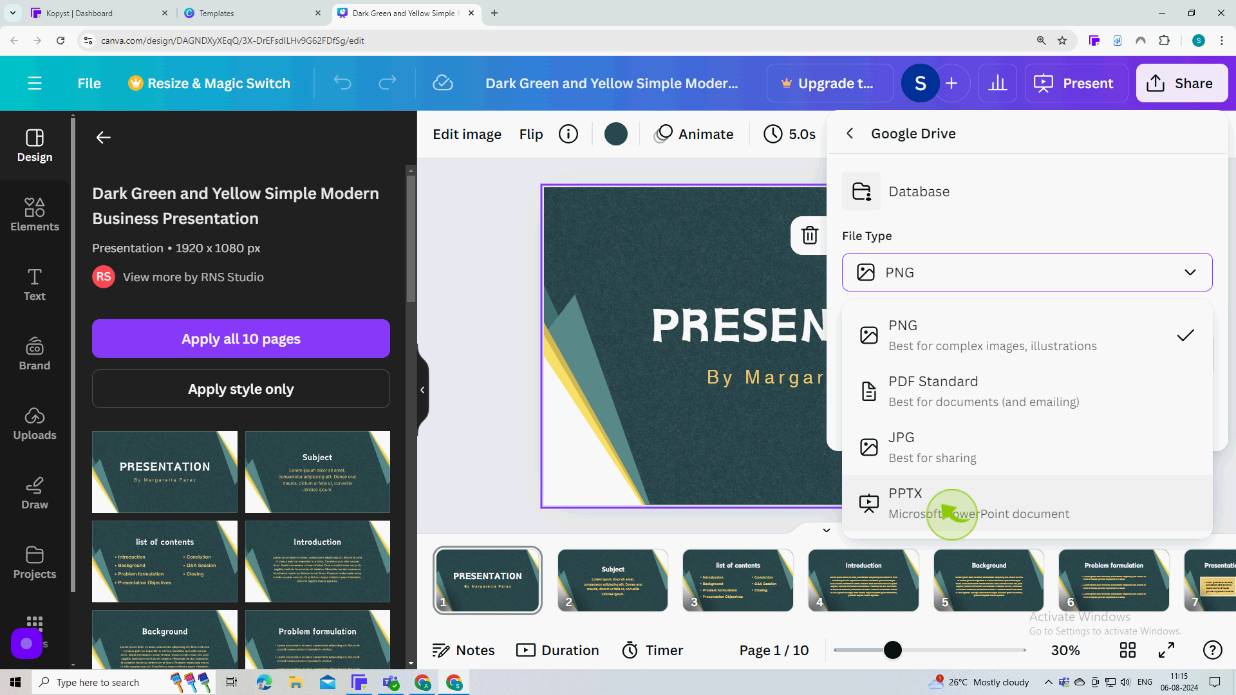
Task: Open File Explorer from taskbar
Action: click(295, 682)
